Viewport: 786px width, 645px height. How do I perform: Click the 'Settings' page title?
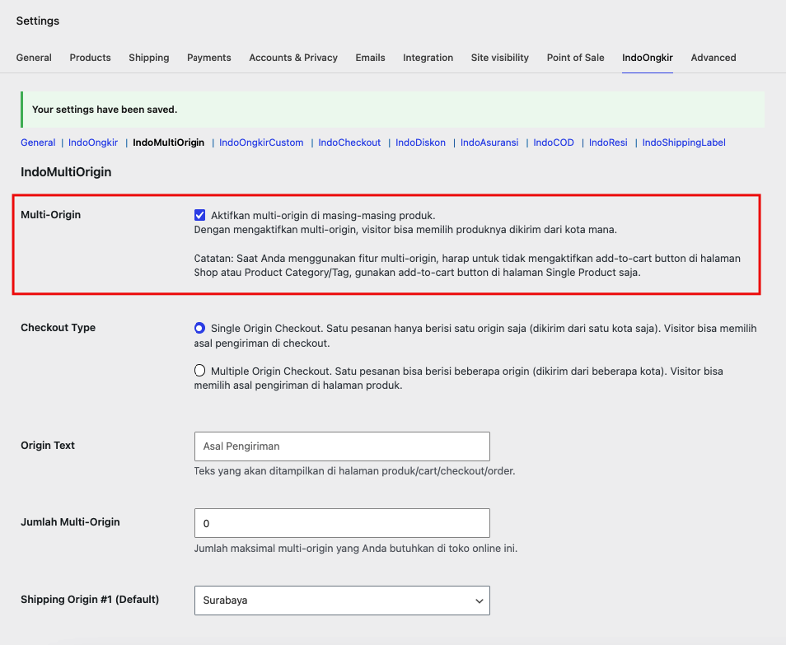click(38, 21)
